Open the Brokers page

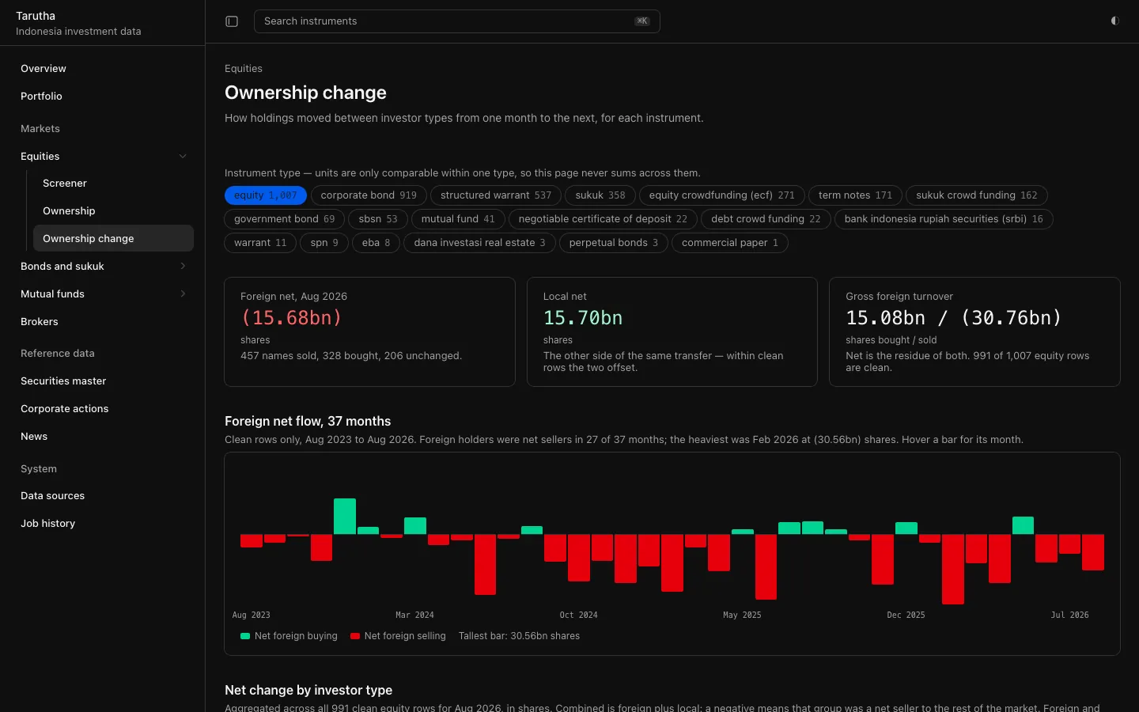tap(103, 322)
